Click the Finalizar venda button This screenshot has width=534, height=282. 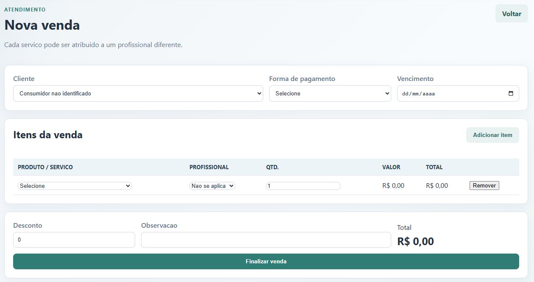coord(266,261)
